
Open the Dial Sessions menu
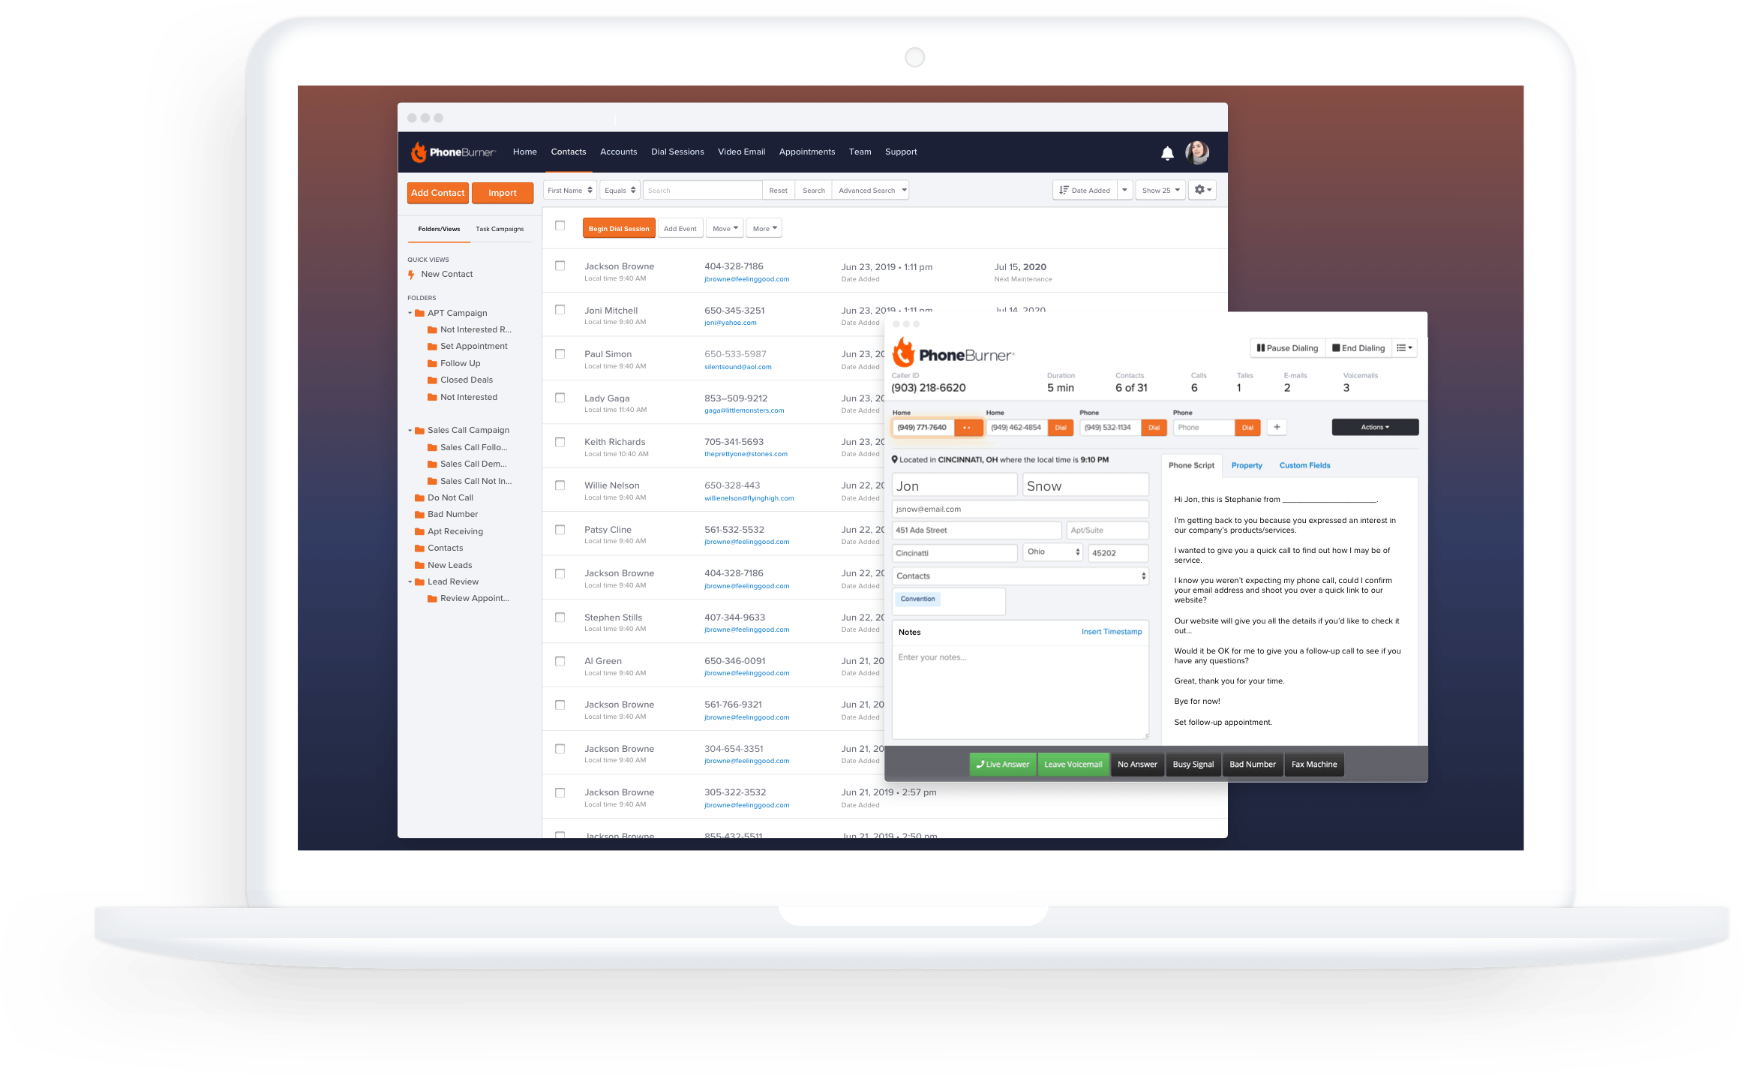point(677,152)
